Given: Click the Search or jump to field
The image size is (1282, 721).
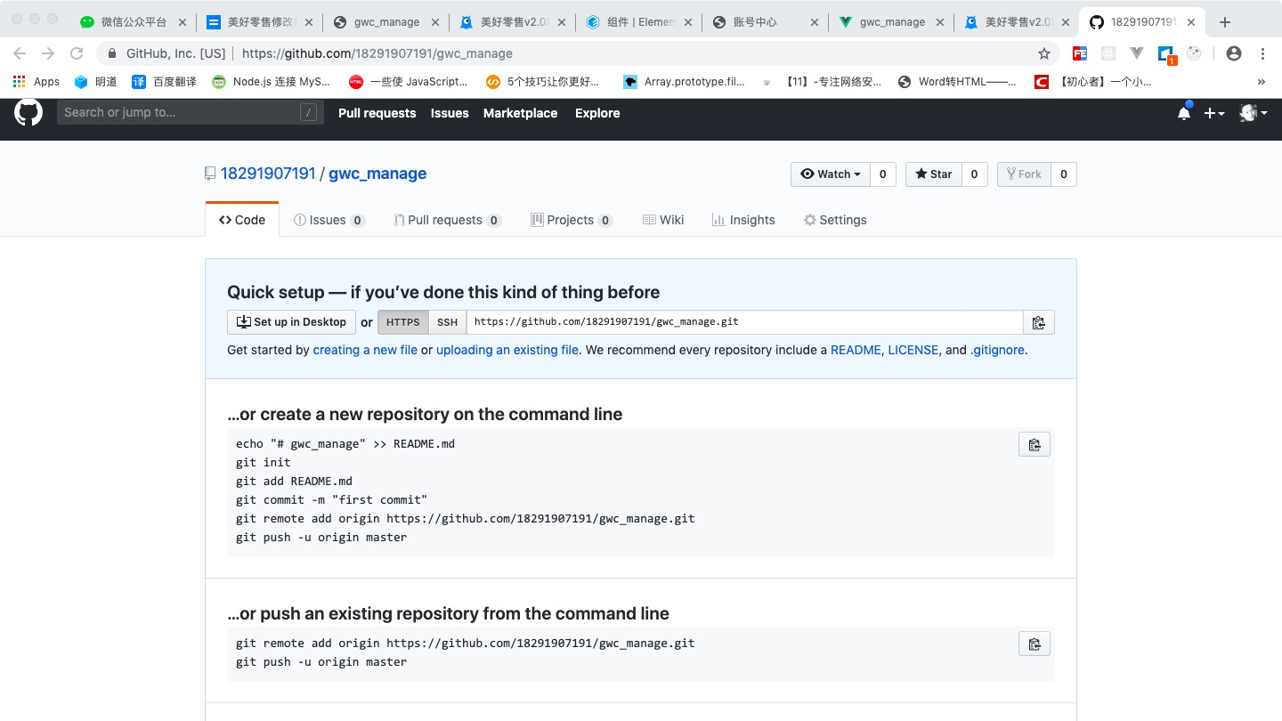Looking at the screenshot, I should click(178, 112).
